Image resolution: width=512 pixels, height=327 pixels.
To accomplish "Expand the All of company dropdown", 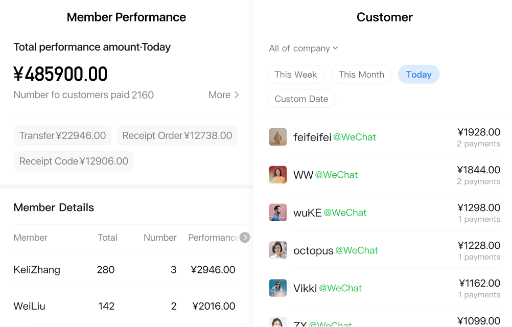I will 304,49.
